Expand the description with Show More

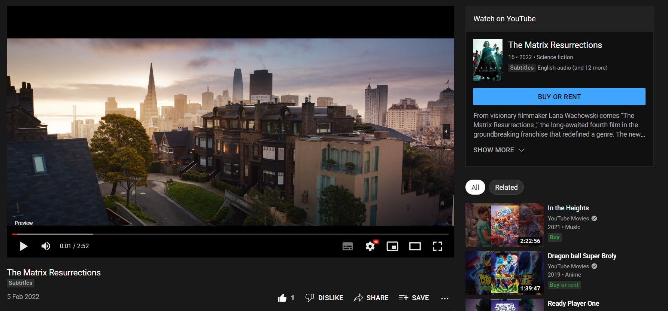click(x=499, y=150)
